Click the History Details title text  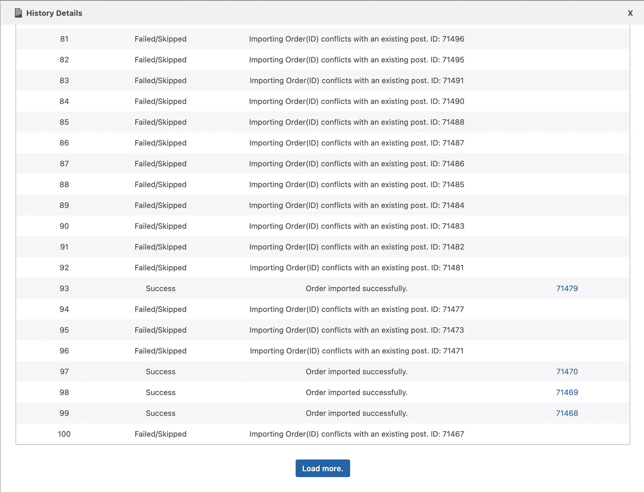click(54, 13)
